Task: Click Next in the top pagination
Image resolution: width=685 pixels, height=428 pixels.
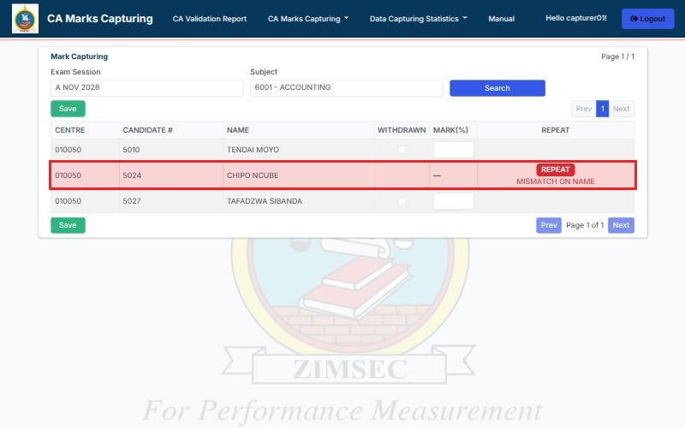Action: coord(622,109)
